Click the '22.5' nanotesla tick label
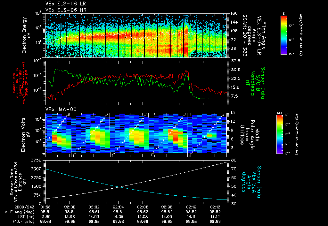Viewport: 328px width, 226px height. coord(235,79)
